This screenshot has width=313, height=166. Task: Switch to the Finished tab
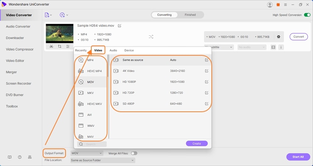pyautogui.click(x=190, y=15)
